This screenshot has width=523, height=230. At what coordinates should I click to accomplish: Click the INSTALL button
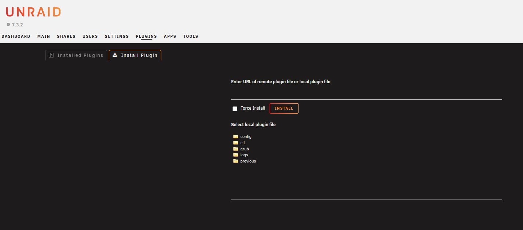click(x=284, y=109)
